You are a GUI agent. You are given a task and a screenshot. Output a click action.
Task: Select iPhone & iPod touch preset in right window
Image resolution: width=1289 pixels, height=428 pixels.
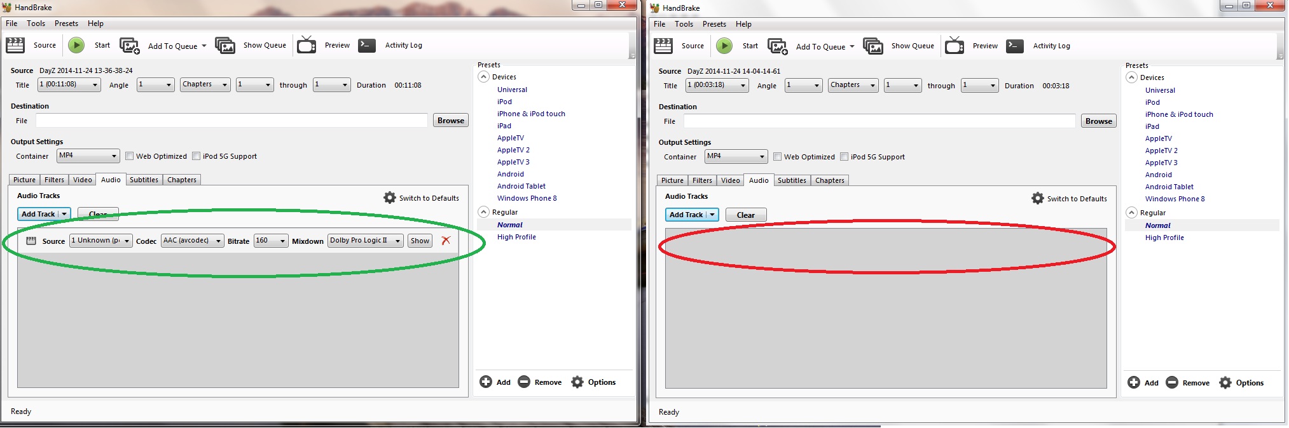click(1179, 114)
